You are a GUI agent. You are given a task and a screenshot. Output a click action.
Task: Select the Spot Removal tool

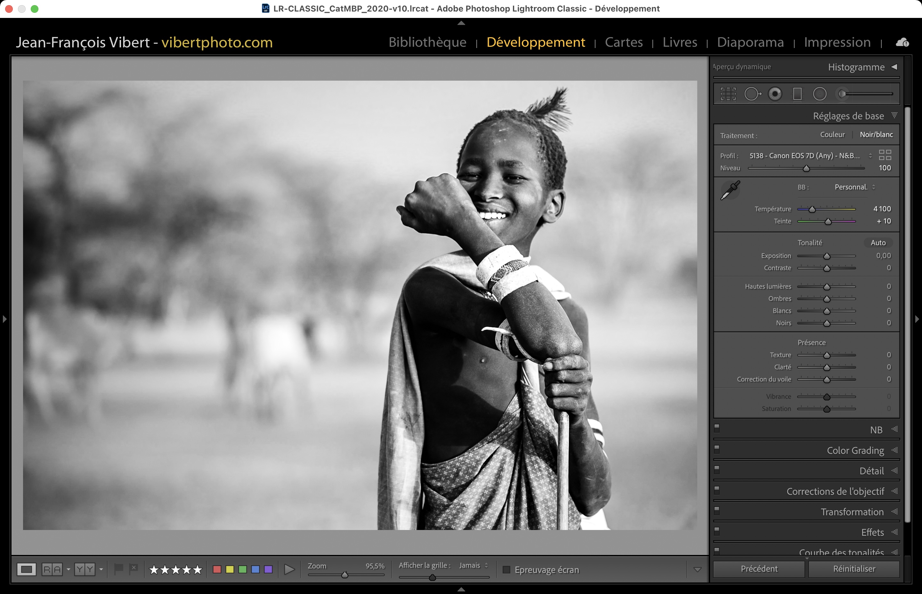point(751,94)
